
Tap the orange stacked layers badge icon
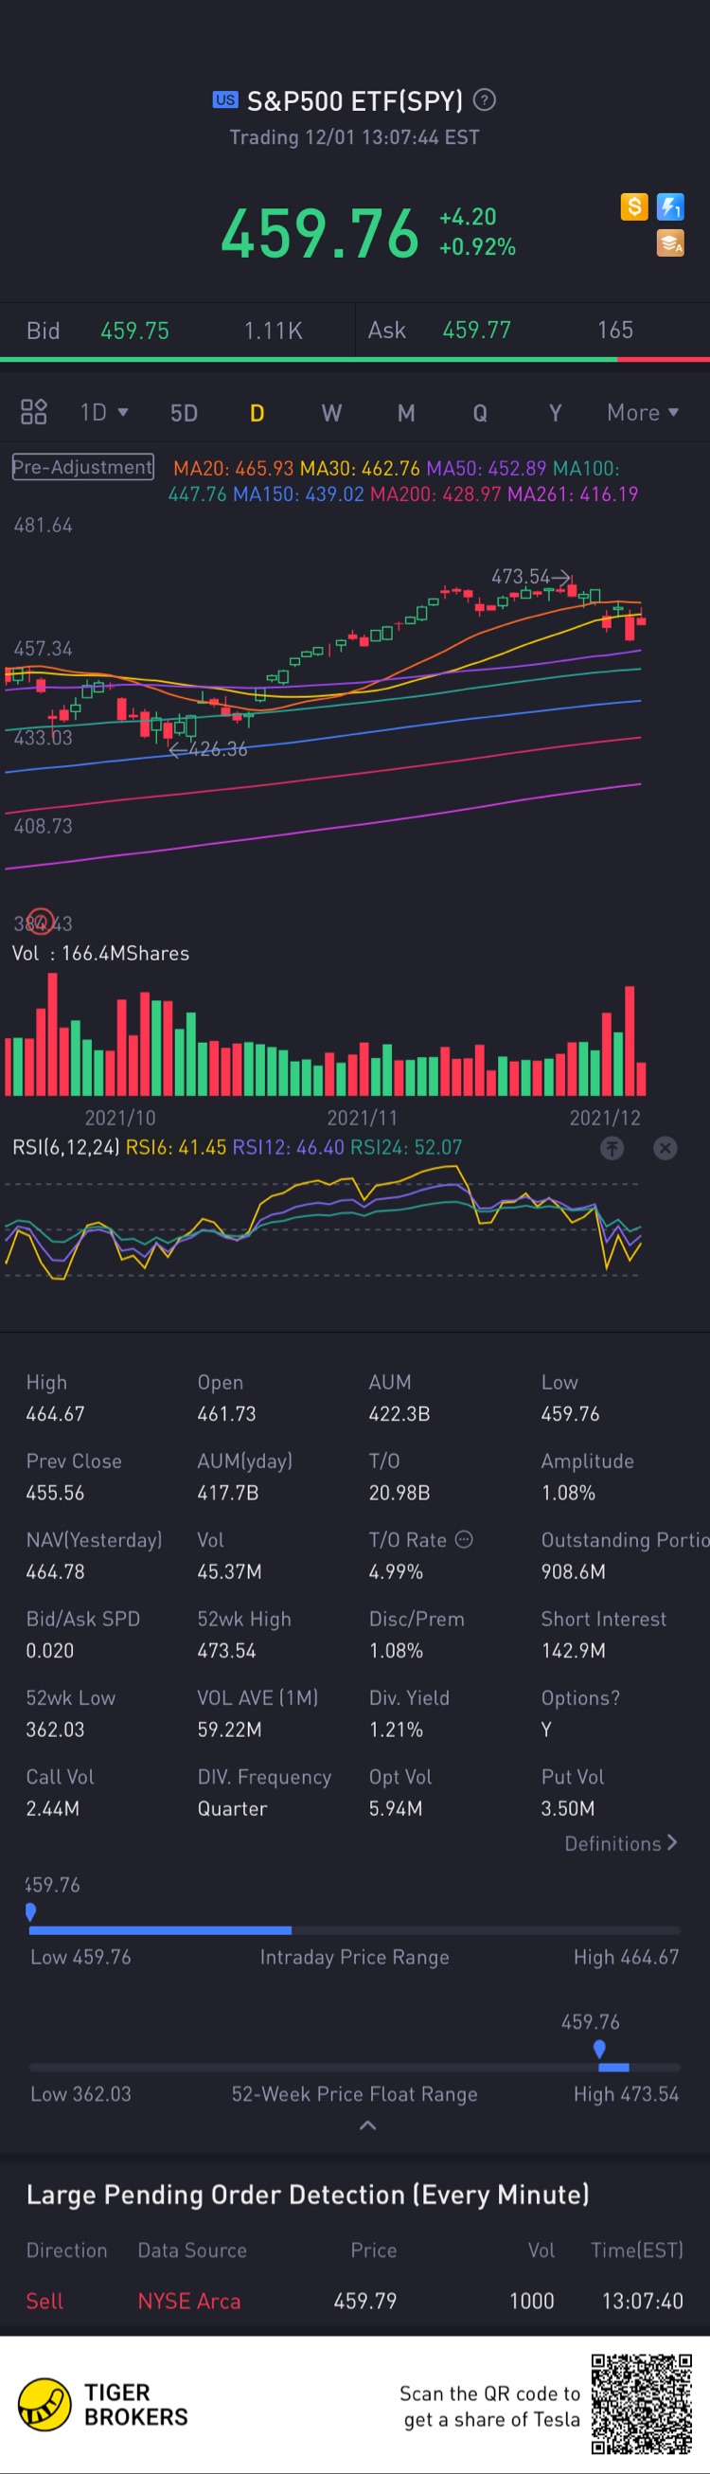click(x=670, y=243)
